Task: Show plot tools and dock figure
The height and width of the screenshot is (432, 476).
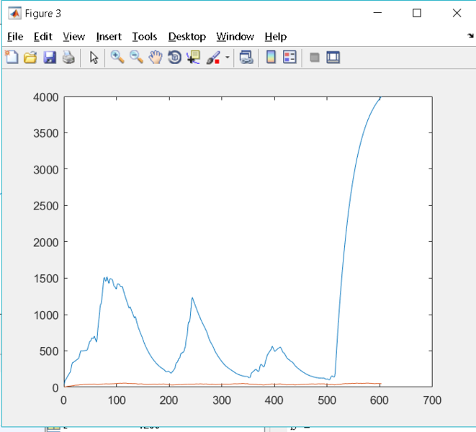Action: click(x=333, y=58)
